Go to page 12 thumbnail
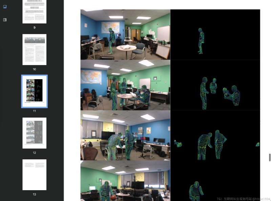 (x=34, y=133)
